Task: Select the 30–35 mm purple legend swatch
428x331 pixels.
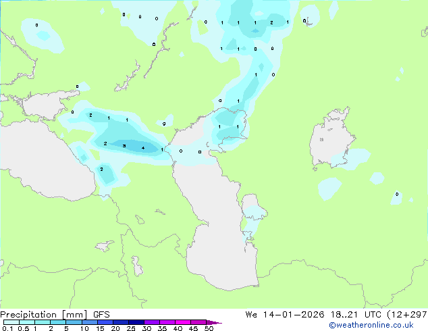Action: point(152,322)
